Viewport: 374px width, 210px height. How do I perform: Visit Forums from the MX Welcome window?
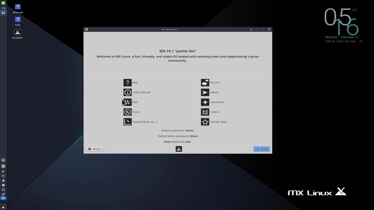[210, 83]
